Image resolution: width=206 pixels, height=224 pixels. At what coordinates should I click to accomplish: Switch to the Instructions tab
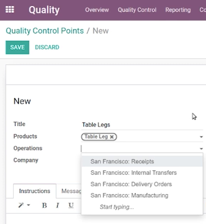[x=34, y=191]
